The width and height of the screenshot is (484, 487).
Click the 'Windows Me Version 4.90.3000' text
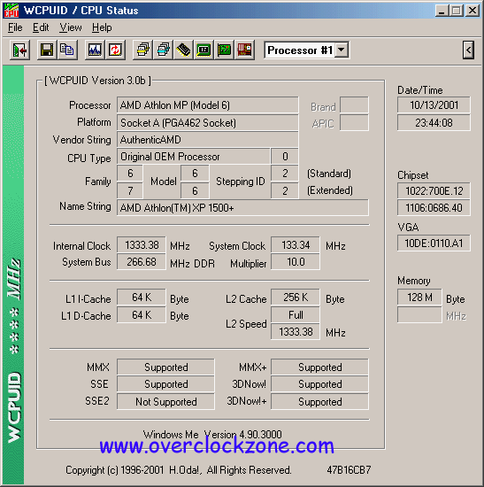tap(212, 434)
